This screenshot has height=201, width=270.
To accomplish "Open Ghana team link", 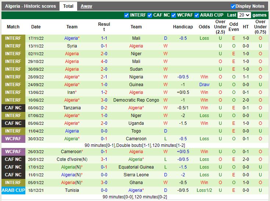I will click(136, 183).
